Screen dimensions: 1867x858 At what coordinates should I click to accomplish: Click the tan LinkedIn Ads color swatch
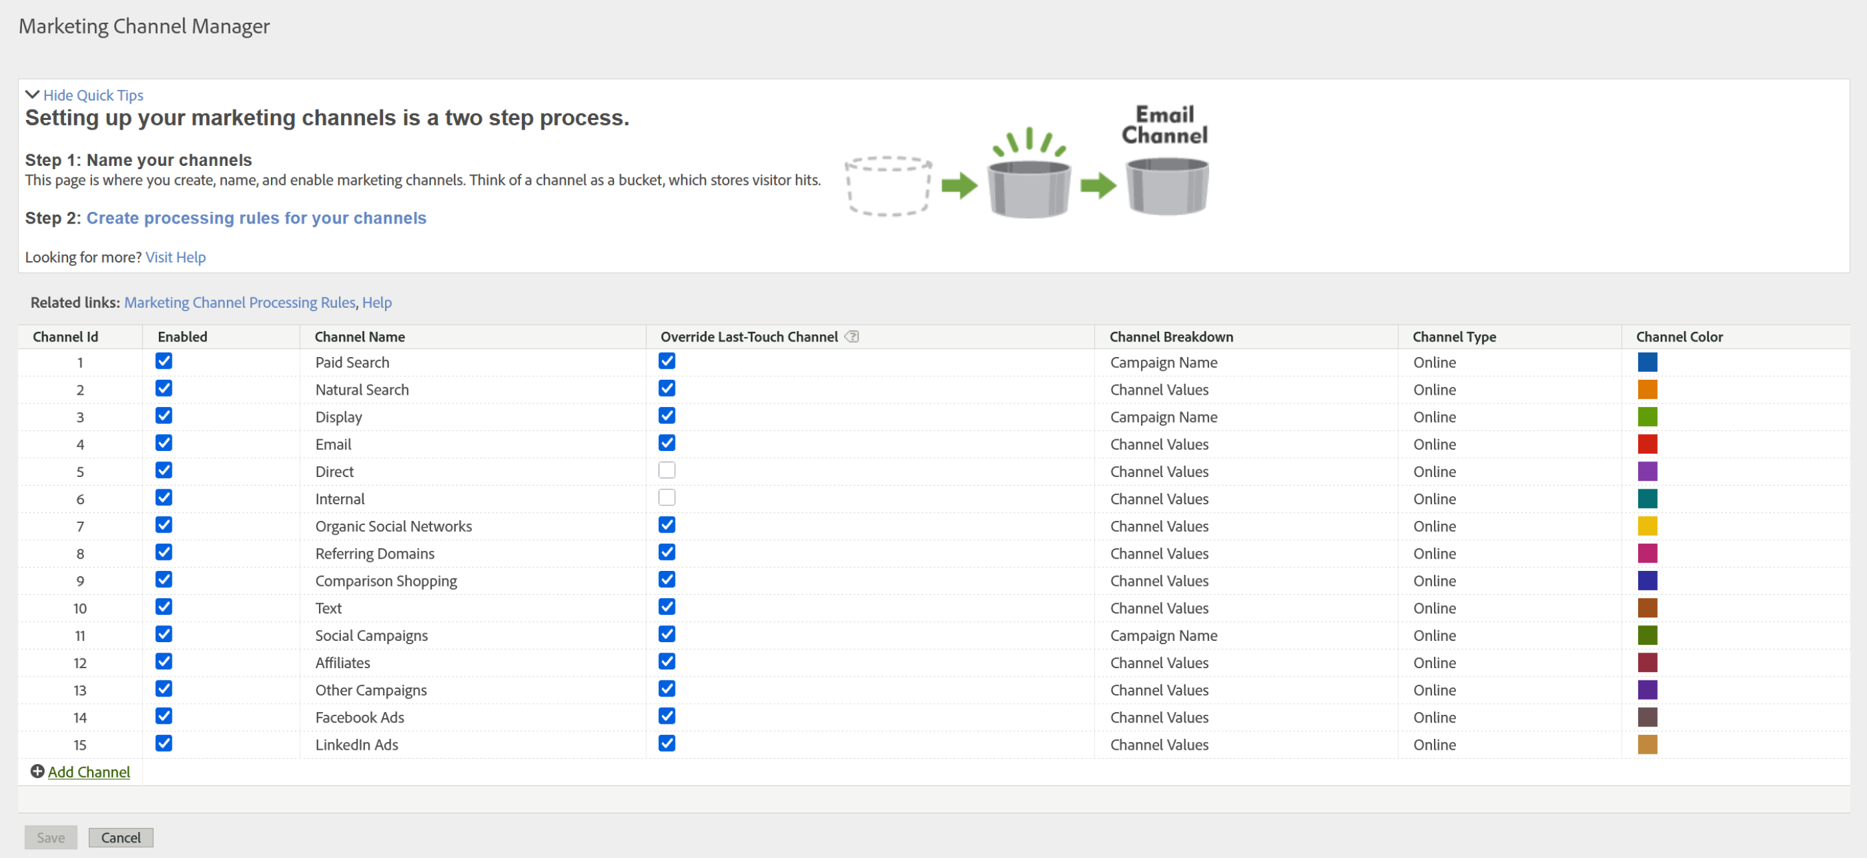click(x=1647, y=745)
